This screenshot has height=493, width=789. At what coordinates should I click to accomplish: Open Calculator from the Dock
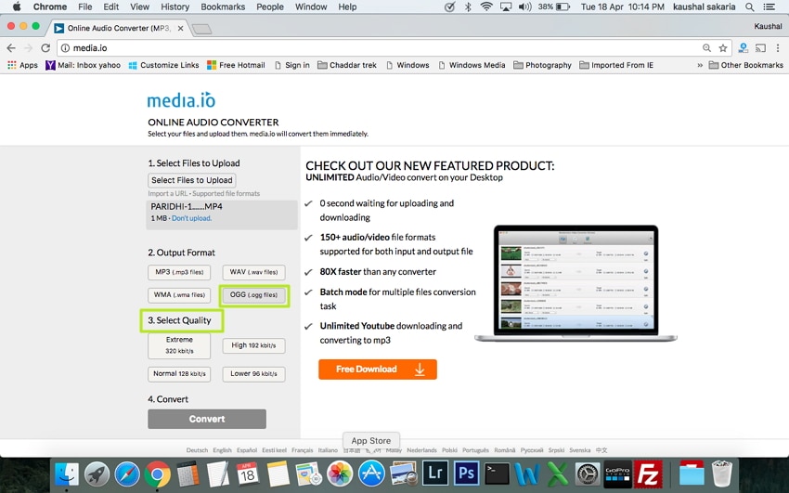coord(187,474)
